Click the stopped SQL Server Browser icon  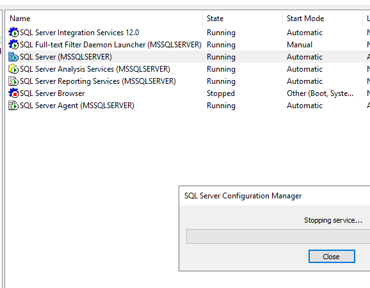coord(13,93)
